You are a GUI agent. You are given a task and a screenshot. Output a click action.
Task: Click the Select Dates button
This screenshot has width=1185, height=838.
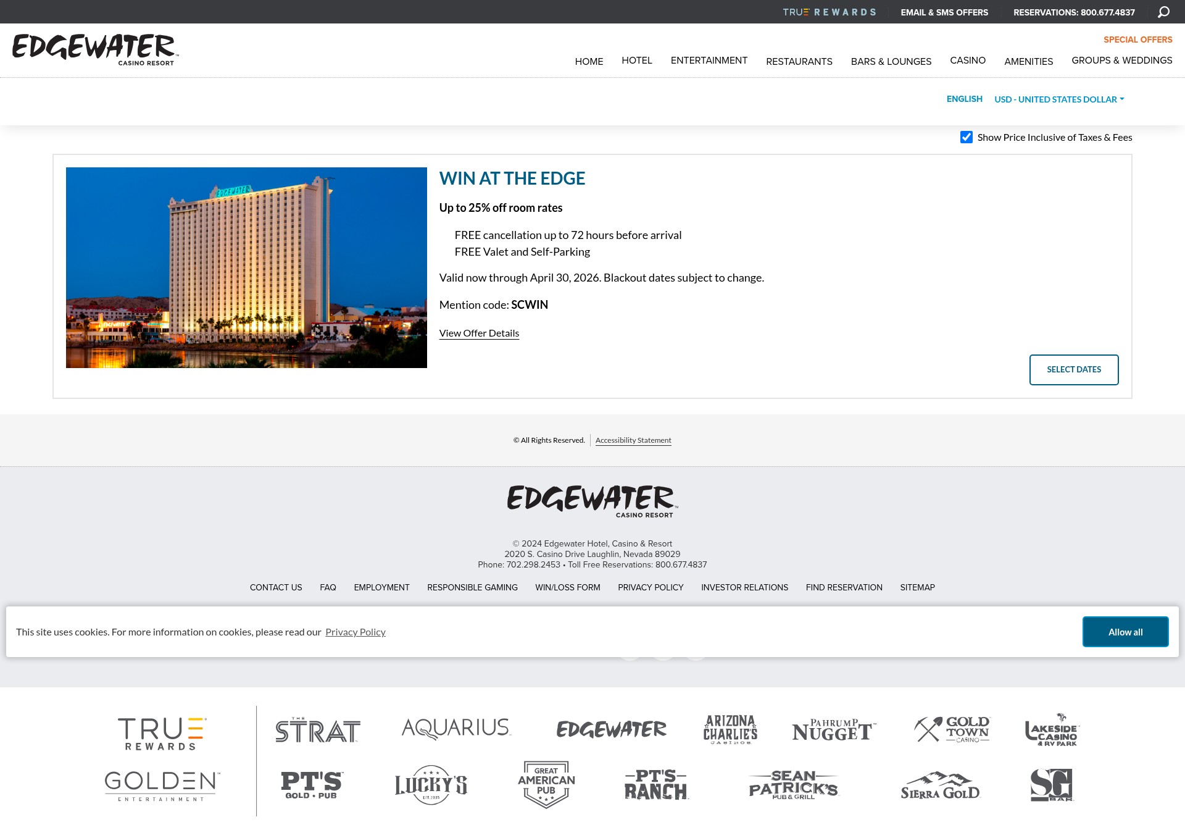click(x=1074, y=369)
